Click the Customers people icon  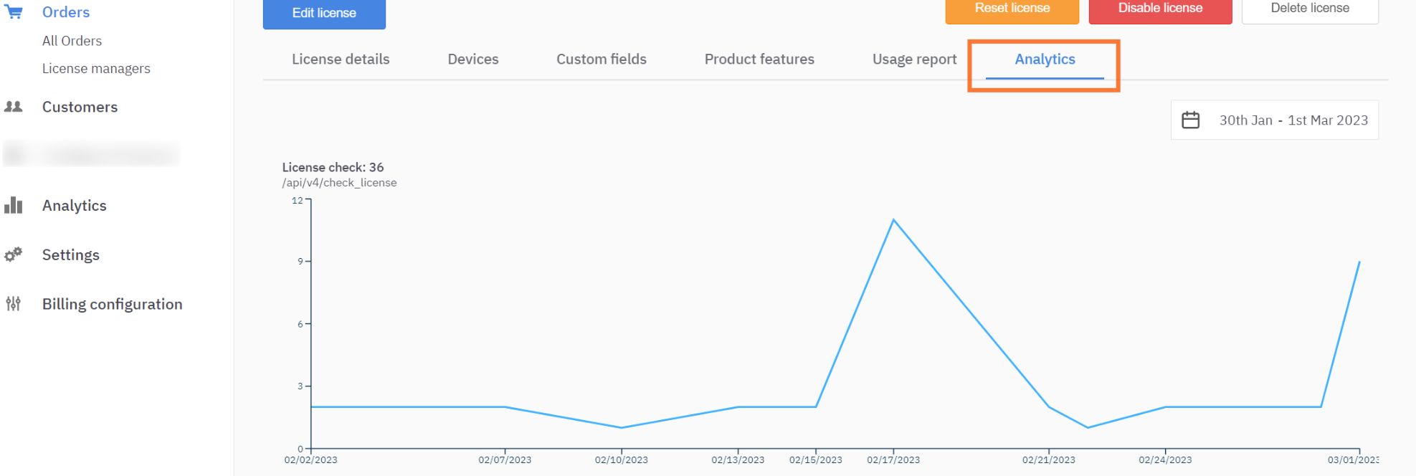(14, 107)
